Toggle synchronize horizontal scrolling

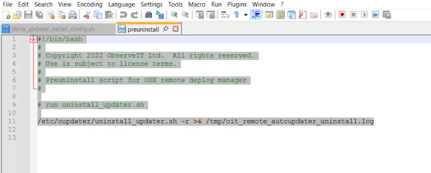[210, 15]
